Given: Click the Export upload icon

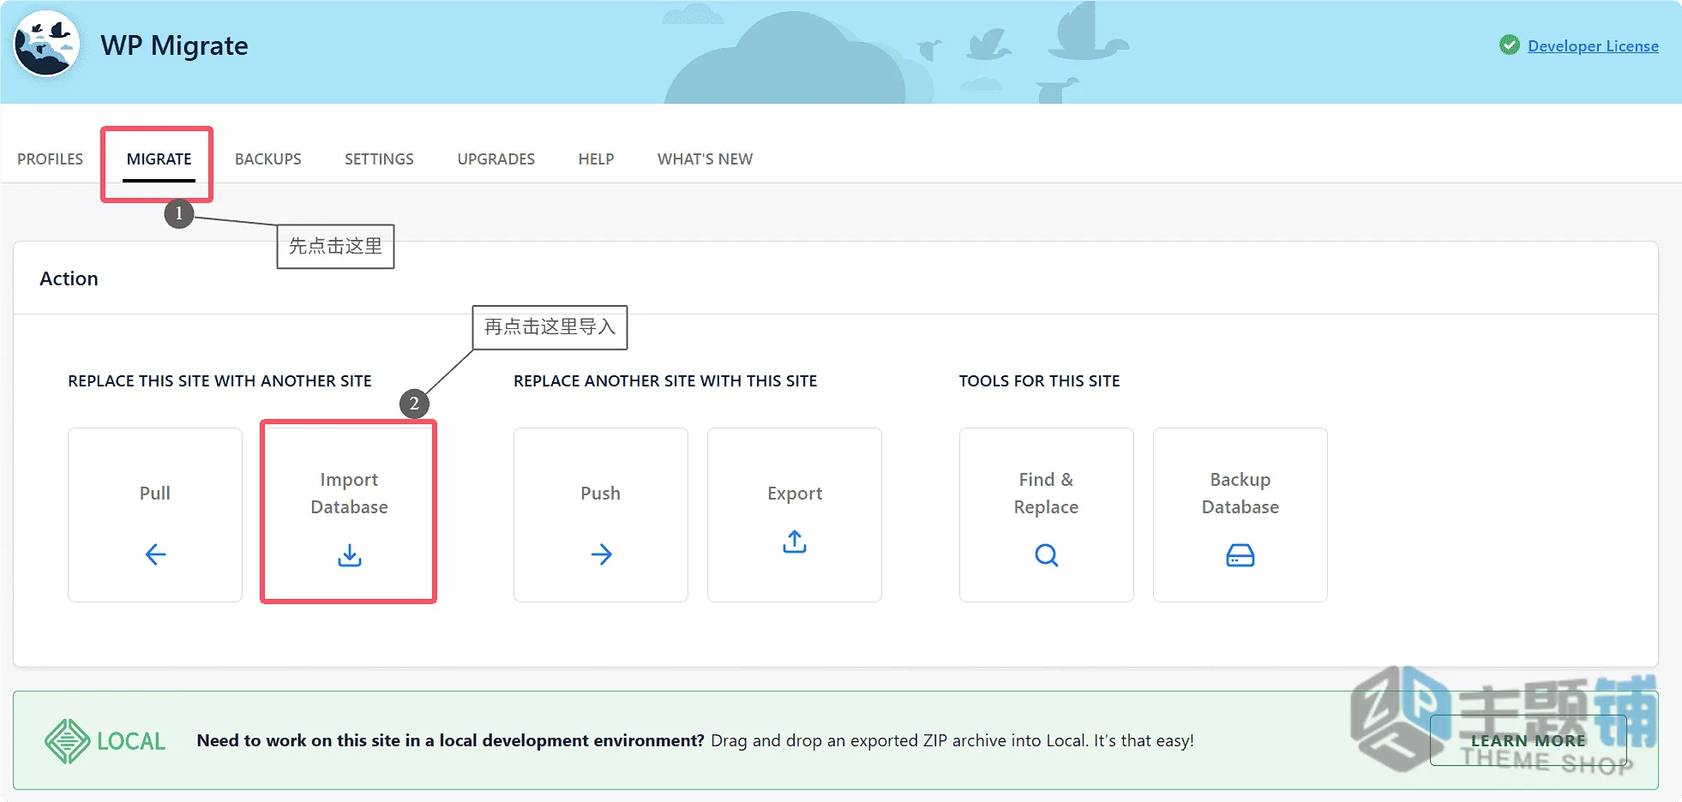Looking at the screenshot, I should tap(795, 542).
